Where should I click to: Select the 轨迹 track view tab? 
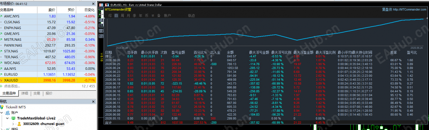coord(191,16)
